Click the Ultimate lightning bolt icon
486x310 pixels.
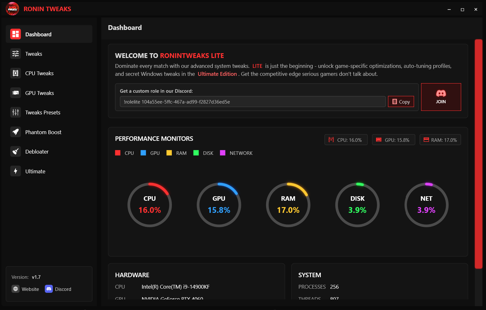[16, 171]
